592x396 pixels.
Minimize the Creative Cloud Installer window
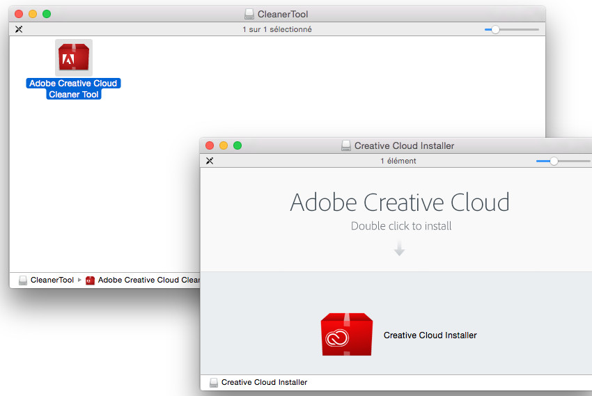coord(224,145)
